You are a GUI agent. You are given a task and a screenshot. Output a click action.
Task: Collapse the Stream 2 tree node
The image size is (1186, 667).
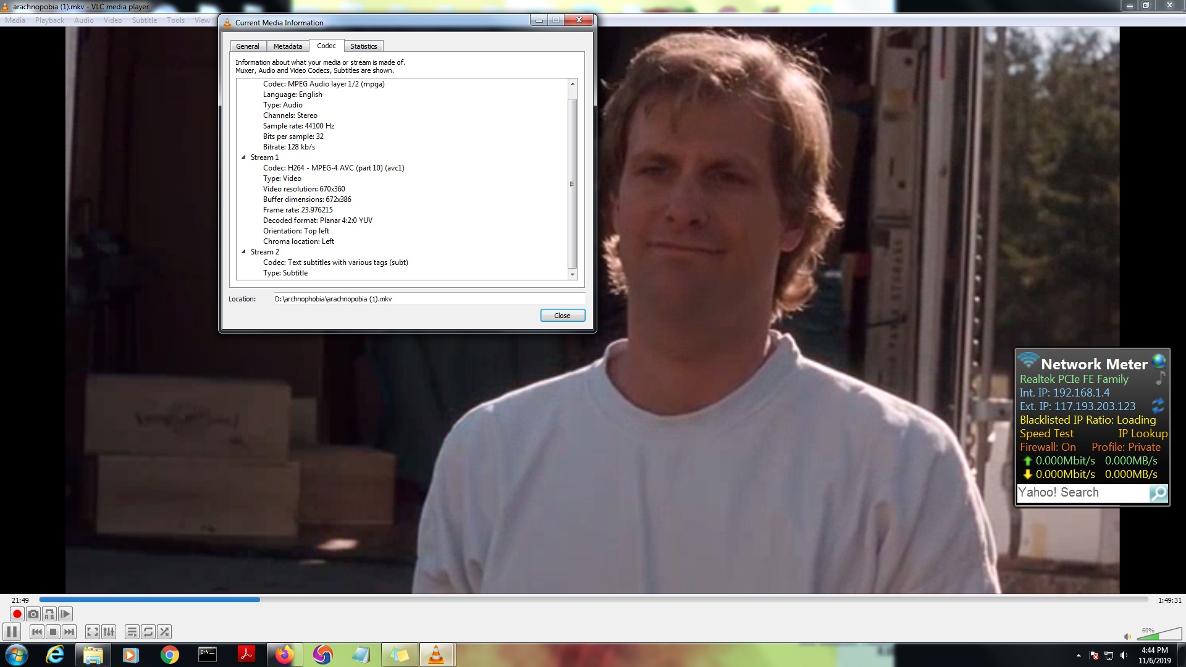tap(243, 252)
